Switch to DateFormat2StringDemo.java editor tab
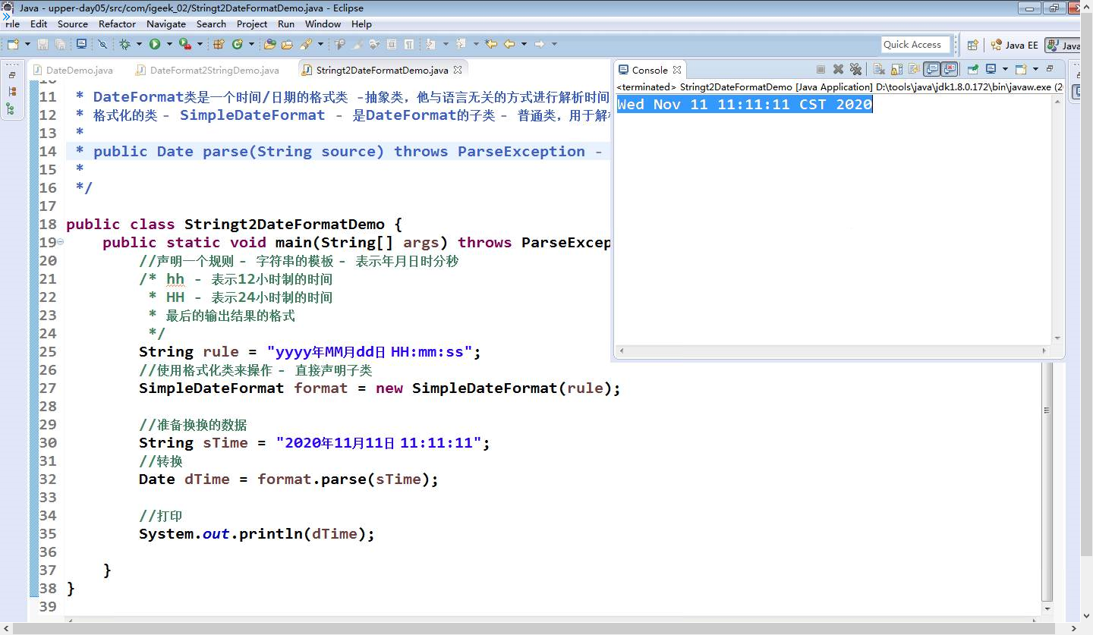1093x635 pixels. click(x=208, y=70)
